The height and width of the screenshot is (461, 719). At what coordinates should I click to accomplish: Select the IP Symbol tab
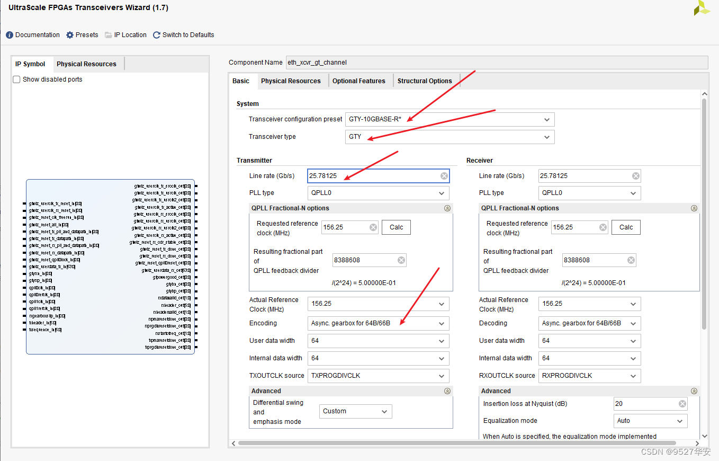pos(30,64)
